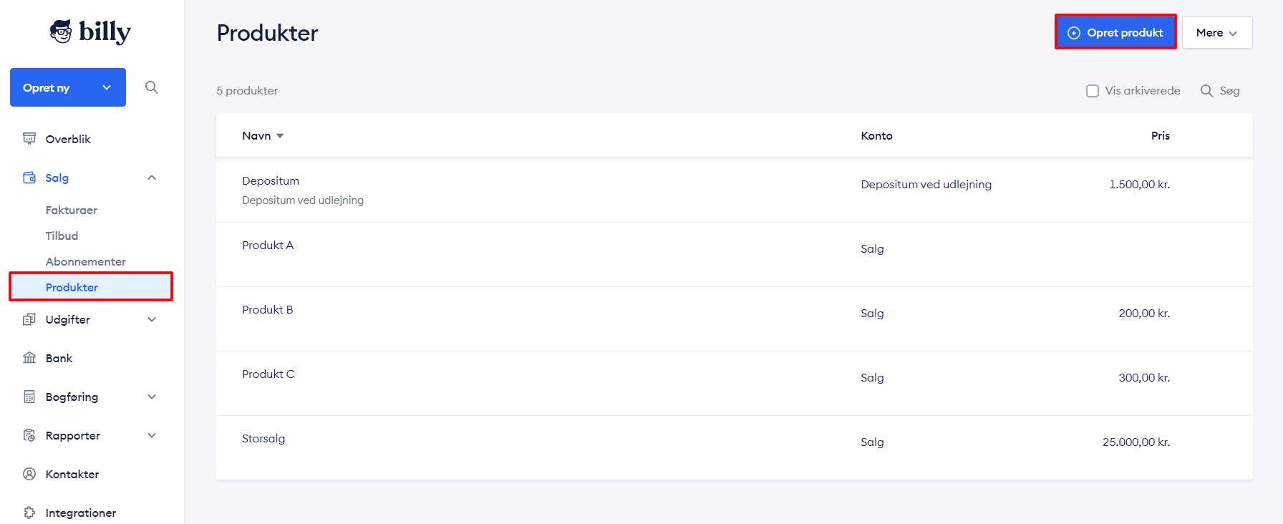Image resolution: width=1283 pixels, height=524 pixels.
Task: Click the Søg magnifier icon above table
Action: click(x=1206, y=91)
